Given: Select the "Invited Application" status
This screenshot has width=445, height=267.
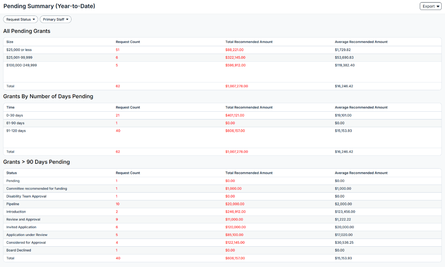Looking at the screenshot, I should [x=21, y=227].
